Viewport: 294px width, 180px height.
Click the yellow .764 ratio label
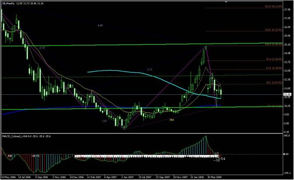(x=171, y=120)
